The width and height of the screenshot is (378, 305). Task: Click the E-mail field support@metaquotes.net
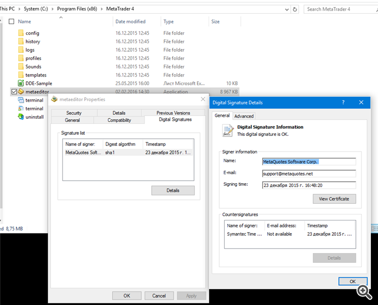click(309, 174)
